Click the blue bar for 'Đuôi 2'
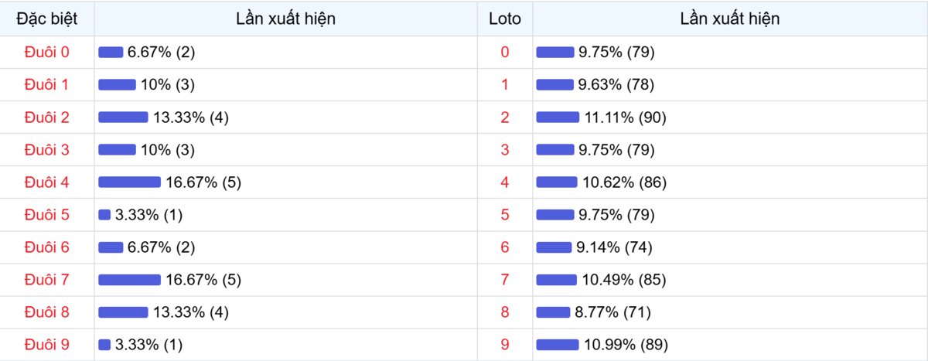This screenshot has width=928, height=361. (x=123, y=117)
